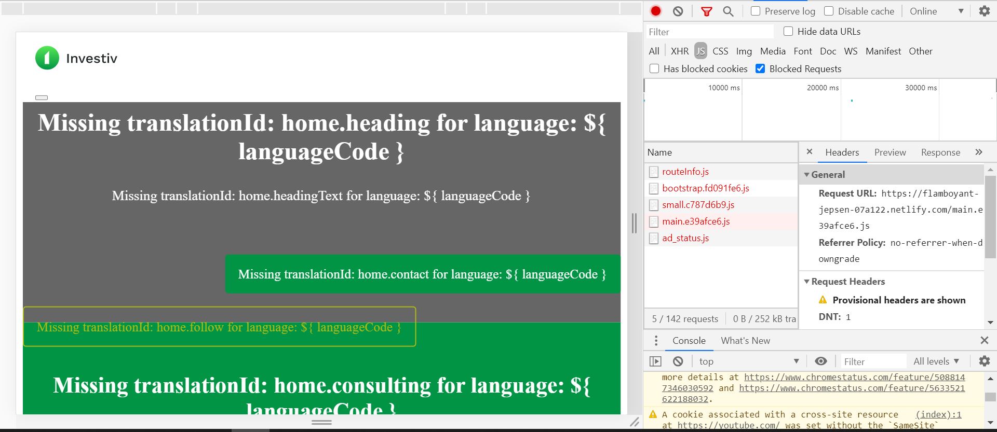Toggle the network filter funnel icon
The image size is (997, 432).
click(707, 11)
